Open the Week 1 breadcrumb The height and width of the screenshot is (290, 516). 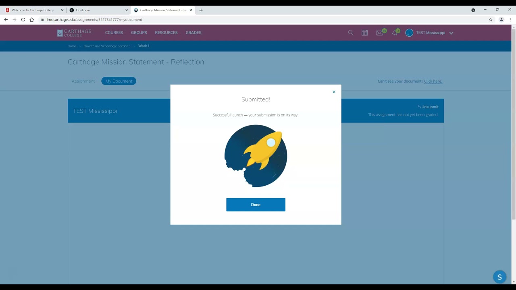click(144, 46)
